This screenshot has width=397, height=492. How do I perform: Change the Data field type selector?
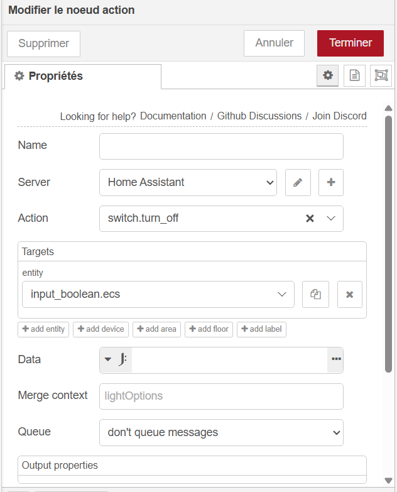click(116, 359)
